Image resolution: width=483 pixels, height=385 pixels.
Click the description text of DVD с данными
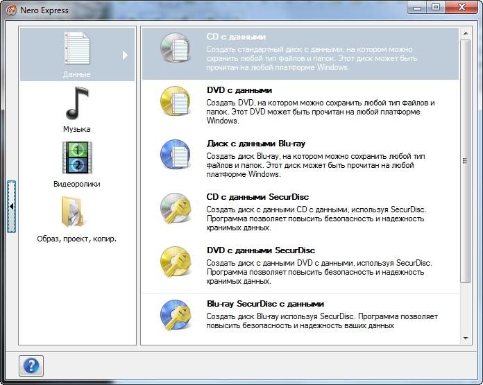pyautogui.click(x=321, y=112)
